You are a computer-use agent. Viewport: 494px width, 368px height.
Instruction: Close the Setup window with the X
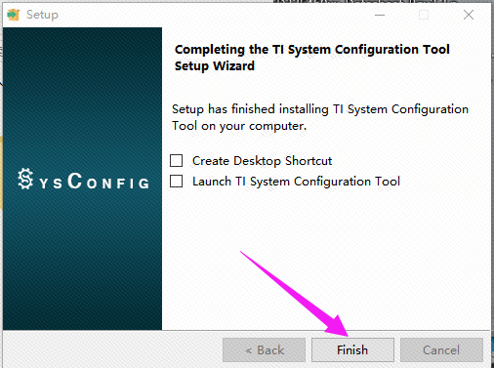tap(469, 15)
